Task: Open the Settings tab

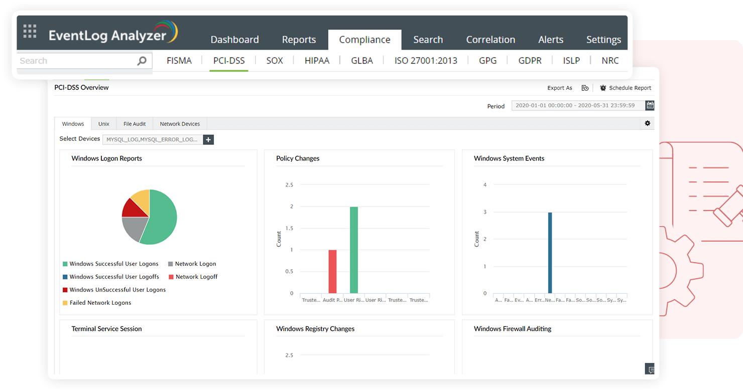Action: pos(603,40)
